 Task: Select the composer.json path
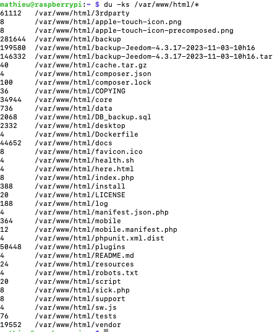click(93, 74)
